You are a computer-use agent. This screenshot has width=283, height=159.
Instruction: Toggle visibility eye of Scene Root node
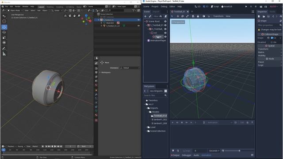(165, 21)
